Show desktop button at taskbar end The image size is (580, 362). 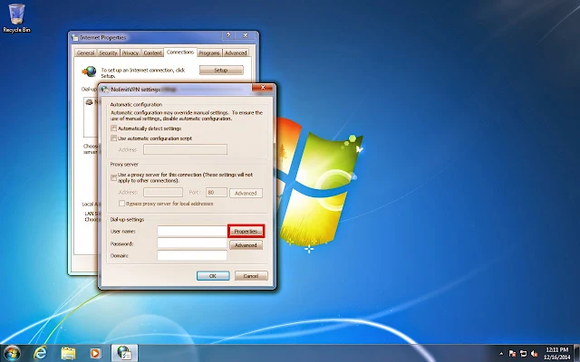click(x=576, y=353)
